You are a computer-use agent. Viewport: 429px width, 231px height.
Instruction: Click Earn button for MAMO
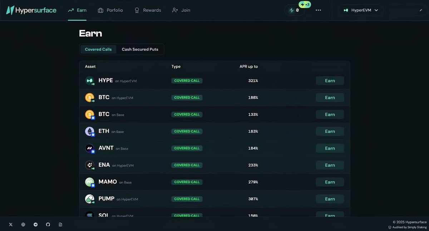pyautogui.click(x=330, y=182)
